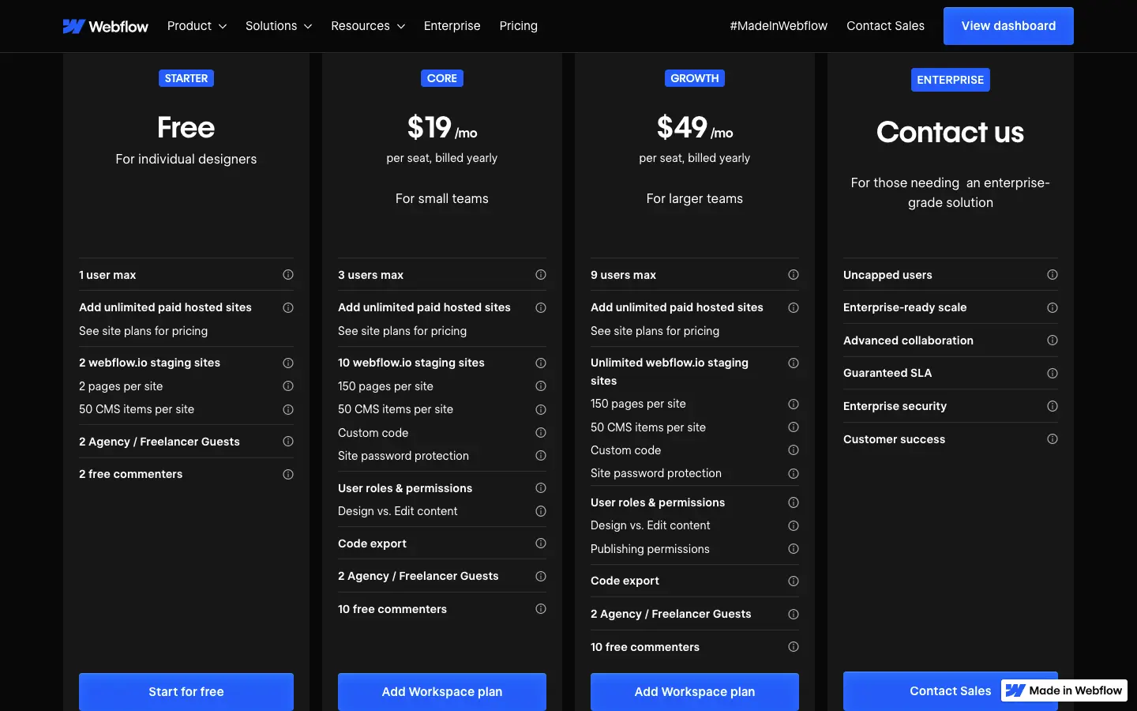Click the View dashboard button
1137x711 pixels.
(1008, 26)
